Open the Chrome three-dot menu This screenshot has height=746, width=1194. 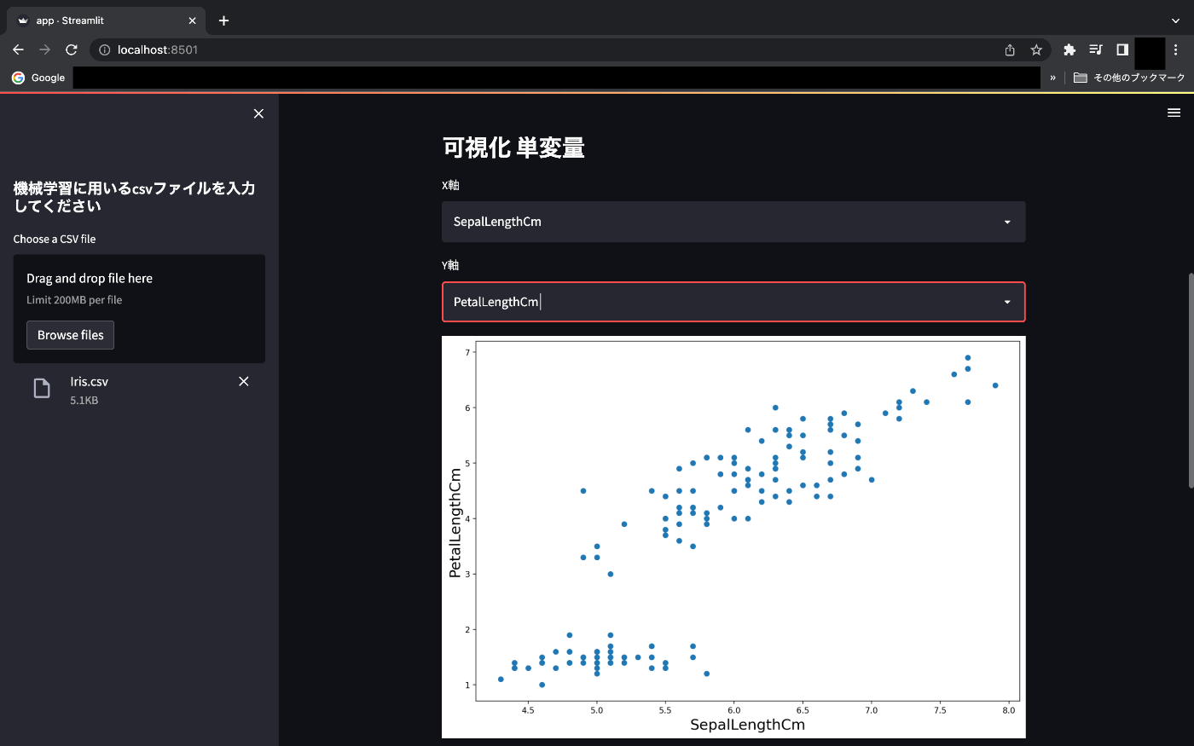[x=1176, y=49]
